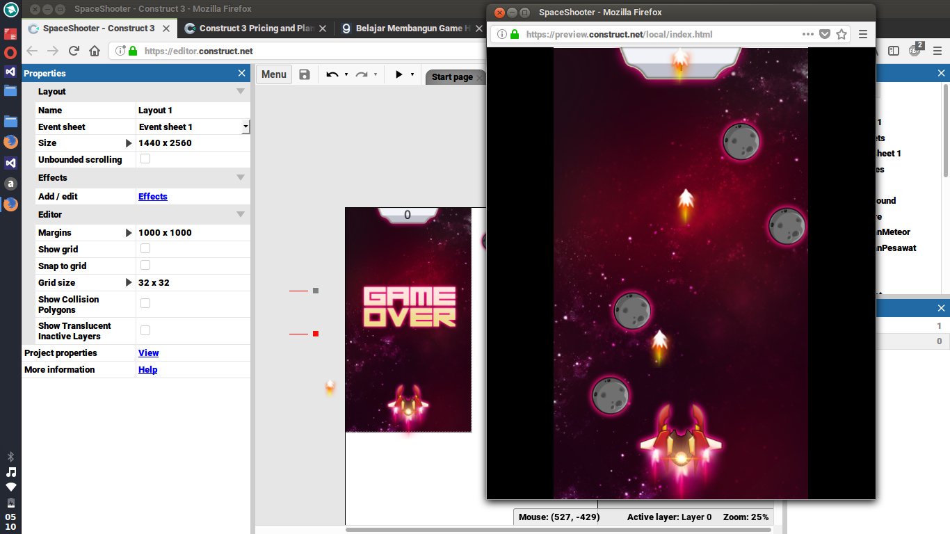
Task: Expand the Size property arrow
Action: click(x=129, y=143)
